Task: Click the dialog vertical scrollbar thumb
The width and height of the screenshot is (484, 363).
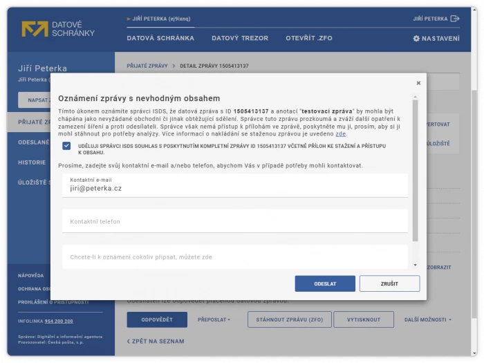Action: 415,170
